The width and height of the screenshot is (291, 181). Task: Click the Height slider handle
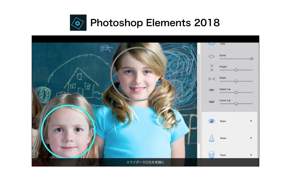(x=236, y=70)
